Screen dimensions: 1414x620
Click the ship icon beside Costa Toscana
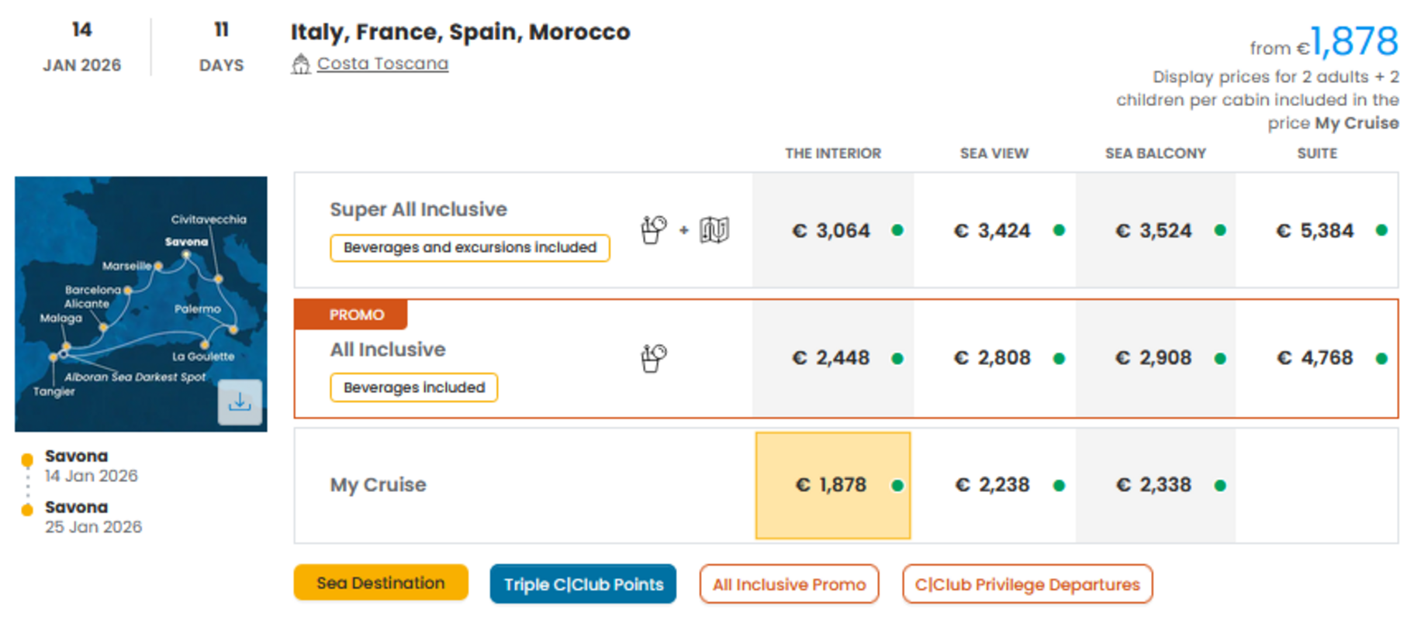[x=300, y=64]
